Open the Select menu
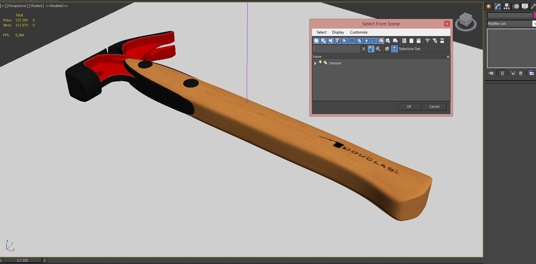 321,32
